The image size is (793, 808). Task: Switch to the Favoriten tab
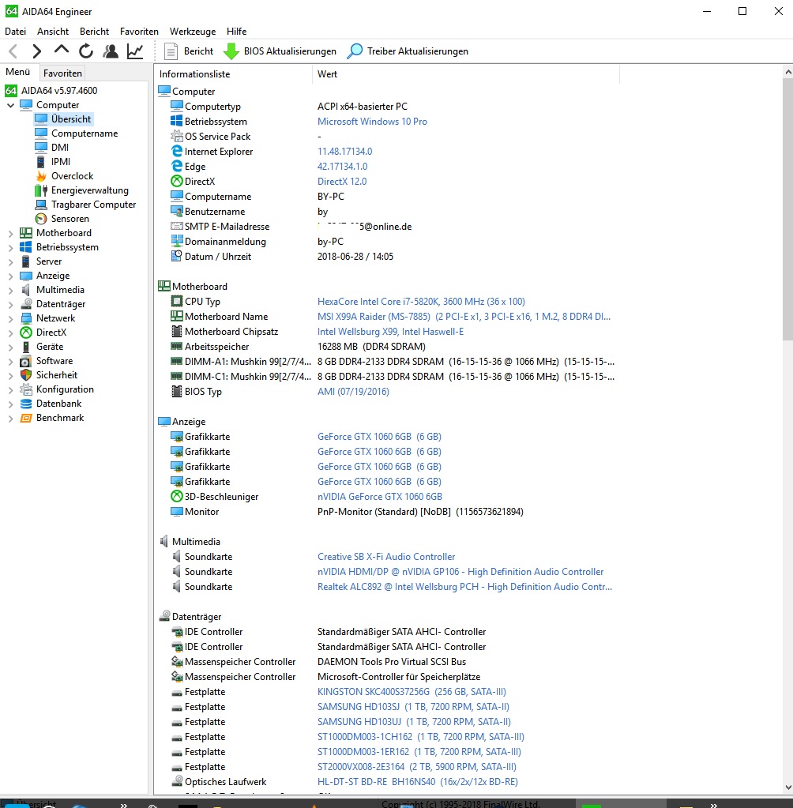tap(62, 72)
